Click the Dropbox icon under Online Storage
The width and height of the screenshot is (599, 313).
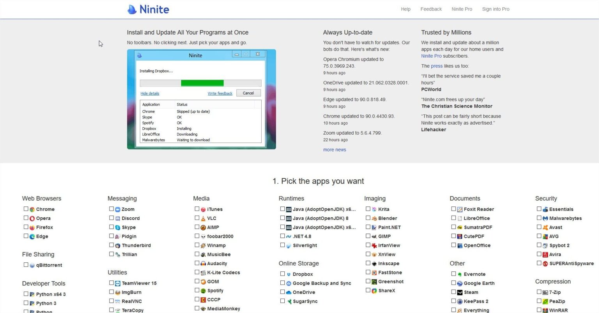coord(289,274)
